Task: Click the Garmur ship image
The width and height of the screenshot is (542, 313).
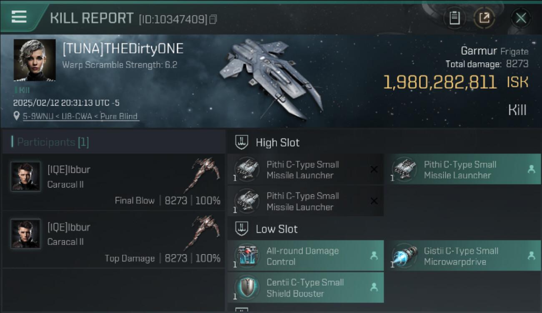Action: 271,79
